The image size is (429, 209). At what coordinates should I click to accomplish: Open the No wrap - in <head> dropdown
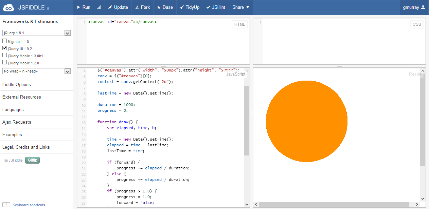[36, 71]
